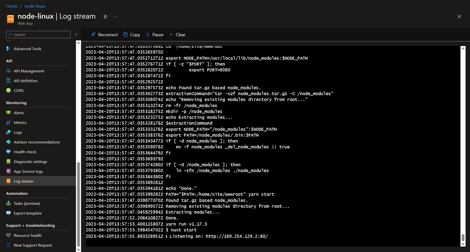The width and height of the screenshot is (470, 252).
Task: Click the Home breadcrumb link
Action: pyautogui.click(x=12, y=6)
